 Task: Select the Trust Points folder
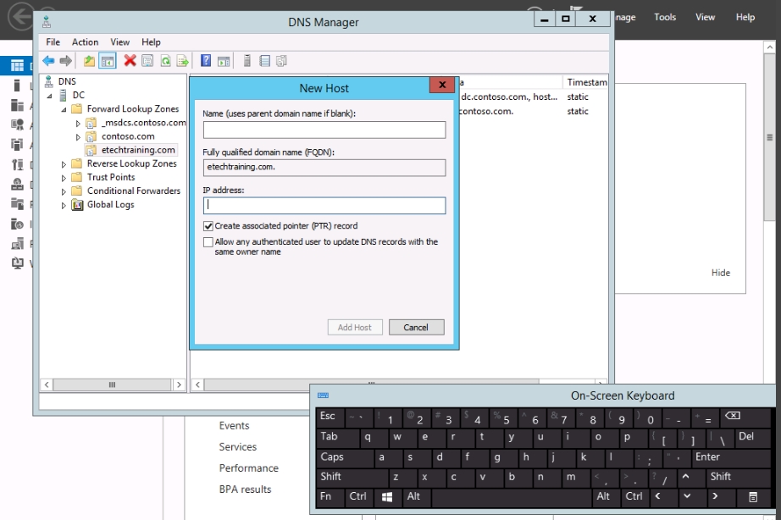click(111, 177)
